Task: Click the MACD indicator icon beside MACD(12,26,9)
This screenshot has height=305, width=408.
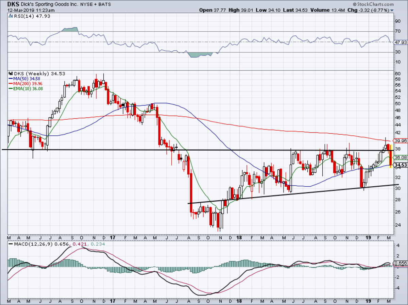Action: [x=11, y=244]
